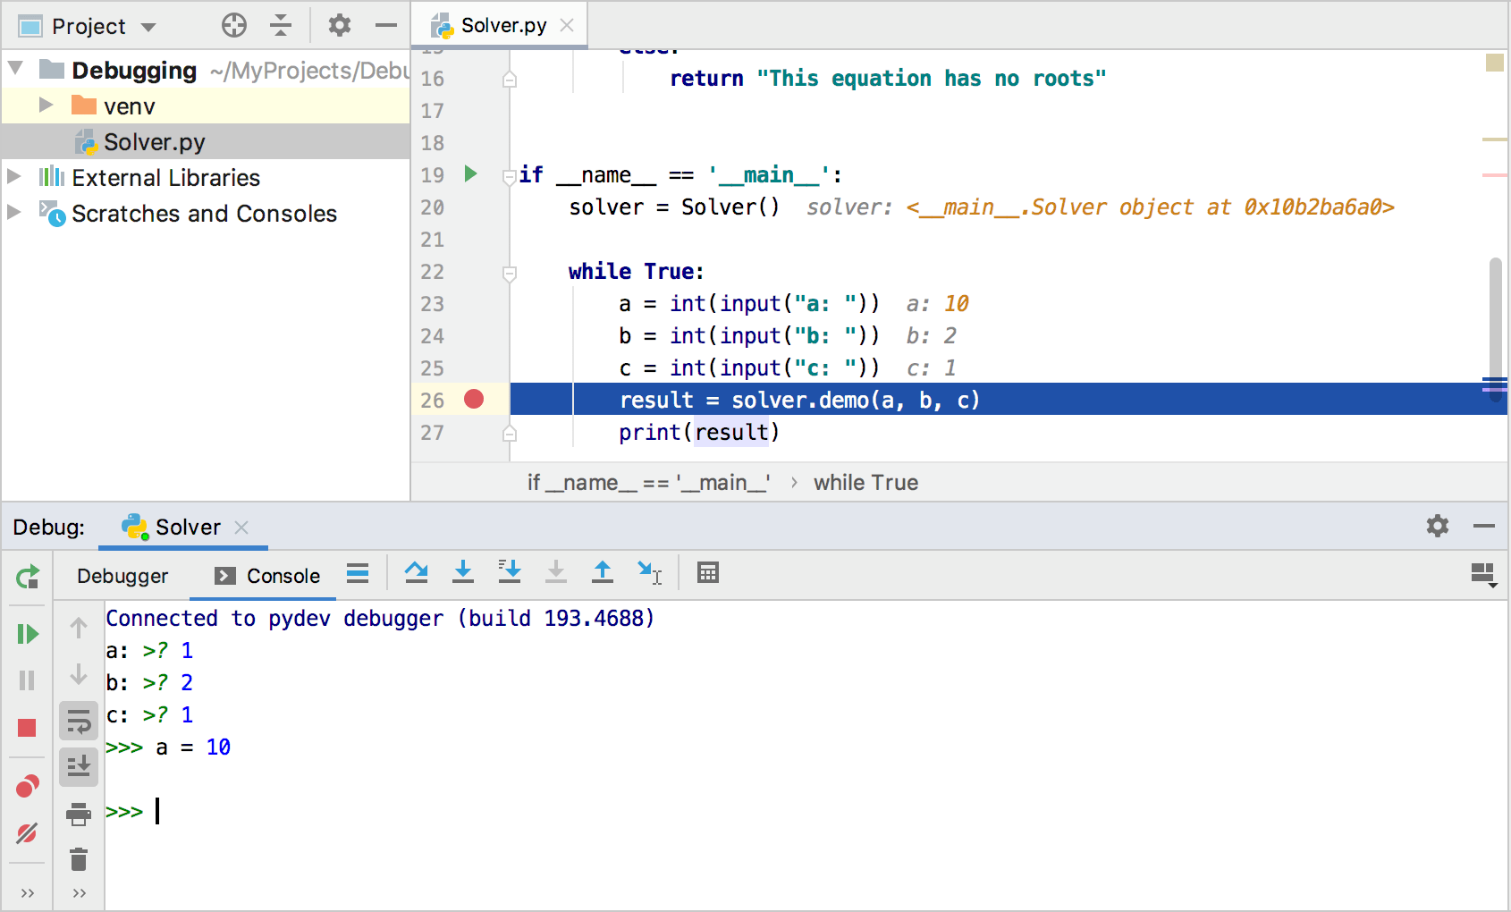Hide the Project panel with minus icon
This screenshot has height=912, width=1511.
click(x=386, y=25)
